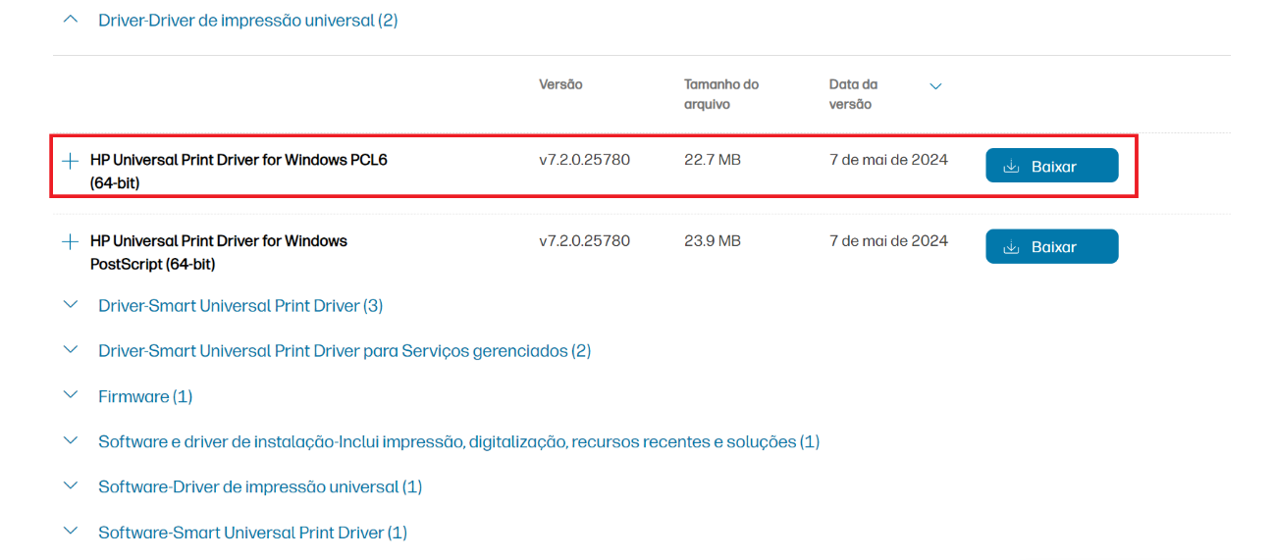Download the PCL6 (64-bit) driver with Baixar
Viewport: 1275px width, 560px height.
click(1051, 166)
